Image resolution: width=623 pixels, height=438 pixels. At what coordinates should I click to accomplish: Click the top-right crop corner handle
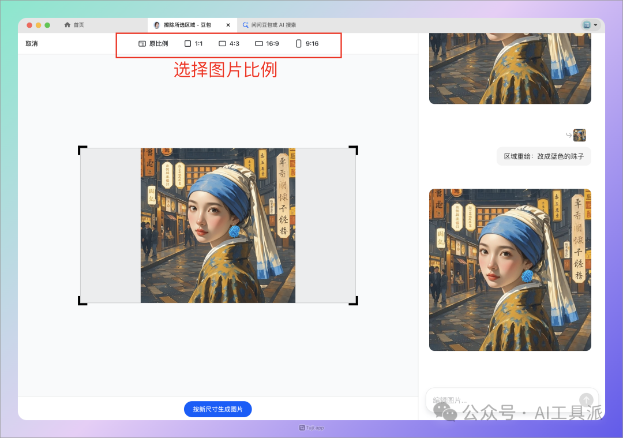354,150
